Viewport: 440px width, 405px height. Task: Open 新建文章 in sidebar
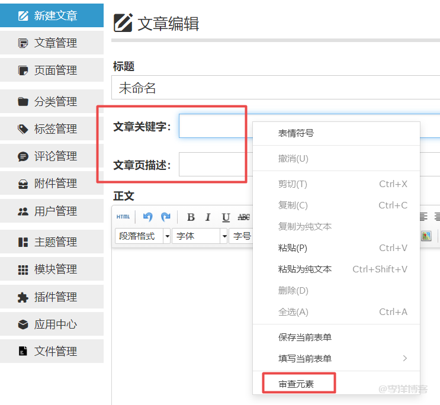52,15
